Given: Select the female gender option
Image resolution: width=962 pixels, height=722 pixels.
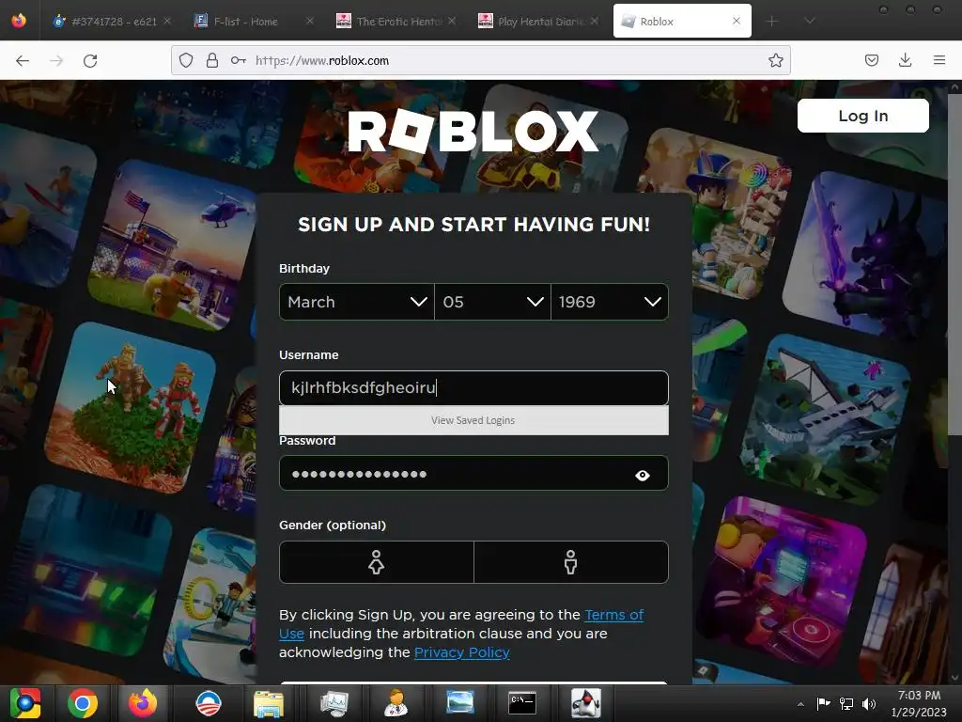Looking at the screenshot, I should (376, 562).
